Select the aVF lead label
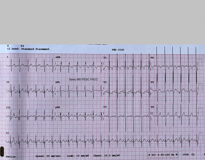The width and height of the screenshot is (205, 160). [x=57, y=107]
